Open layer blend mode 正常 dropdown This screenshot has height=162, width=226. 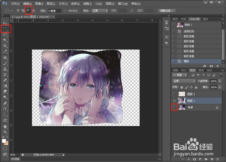tap(184, 81)
